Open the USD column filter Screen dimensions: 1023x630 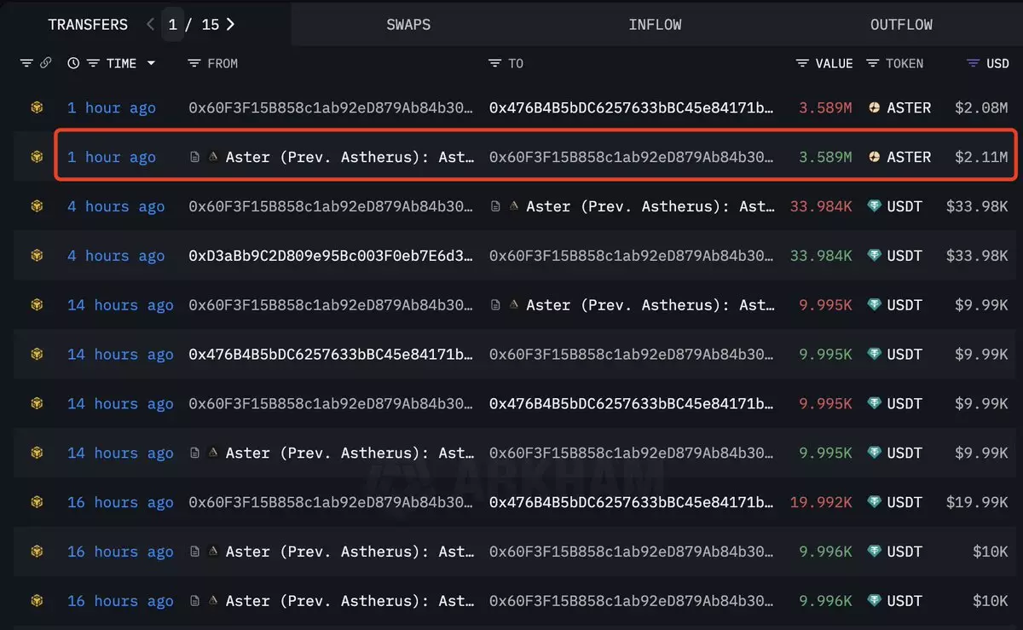pos(973,63)
